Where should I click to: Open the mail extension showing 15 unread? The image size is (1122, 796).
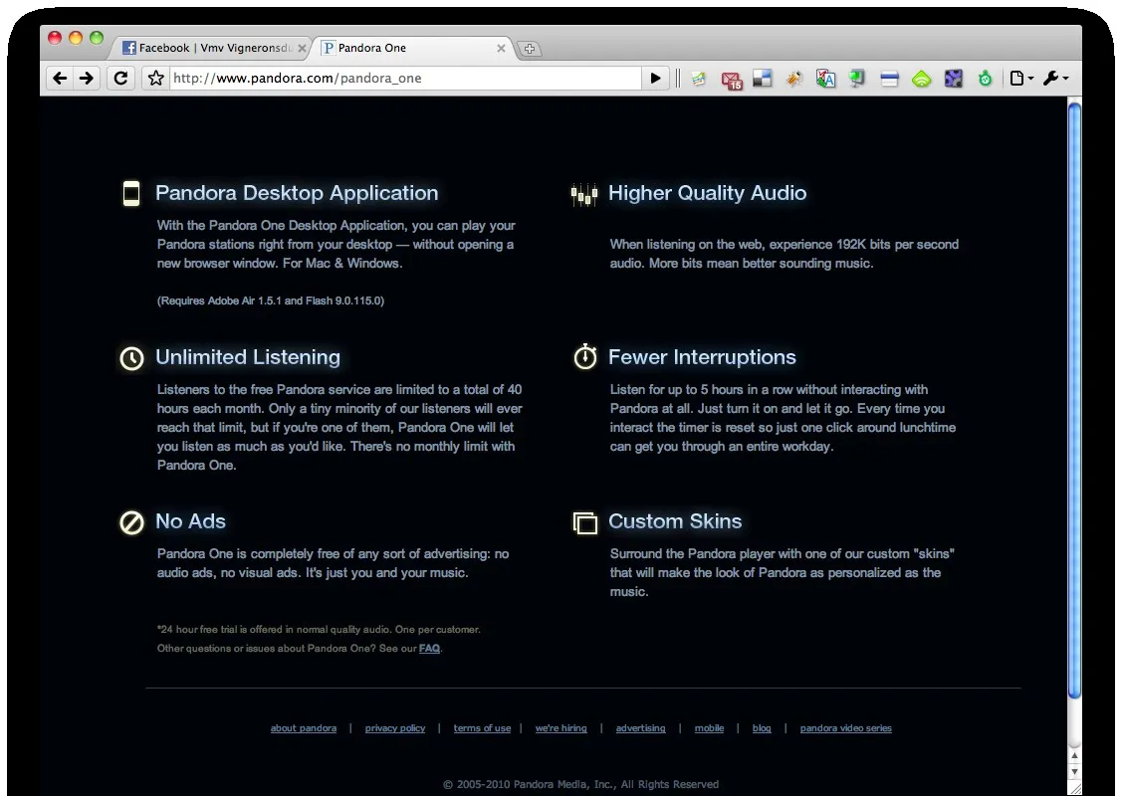(732, 80)
